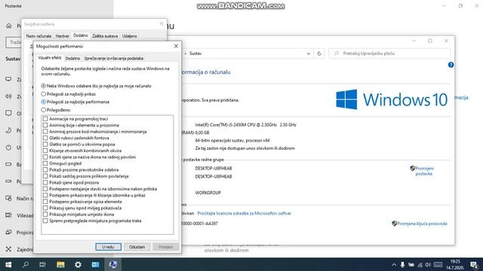Click the Home icon in Postavke
The image size is (483, 271).
pos(9,26)
